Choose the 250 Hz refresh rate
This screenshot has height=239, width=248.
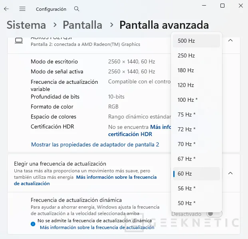pyautogui.click(x=196, y=55)
